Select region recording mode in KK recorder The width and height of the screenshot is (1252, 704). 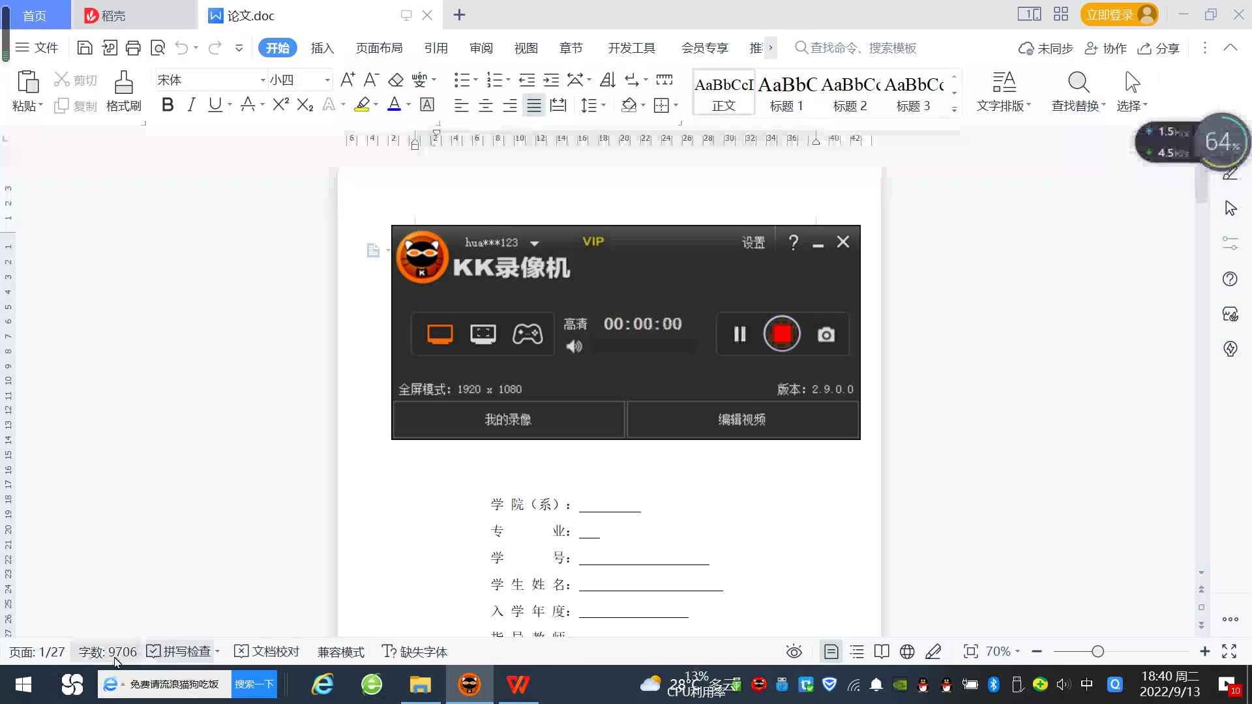pyautogui.click(x=483, y=334)
